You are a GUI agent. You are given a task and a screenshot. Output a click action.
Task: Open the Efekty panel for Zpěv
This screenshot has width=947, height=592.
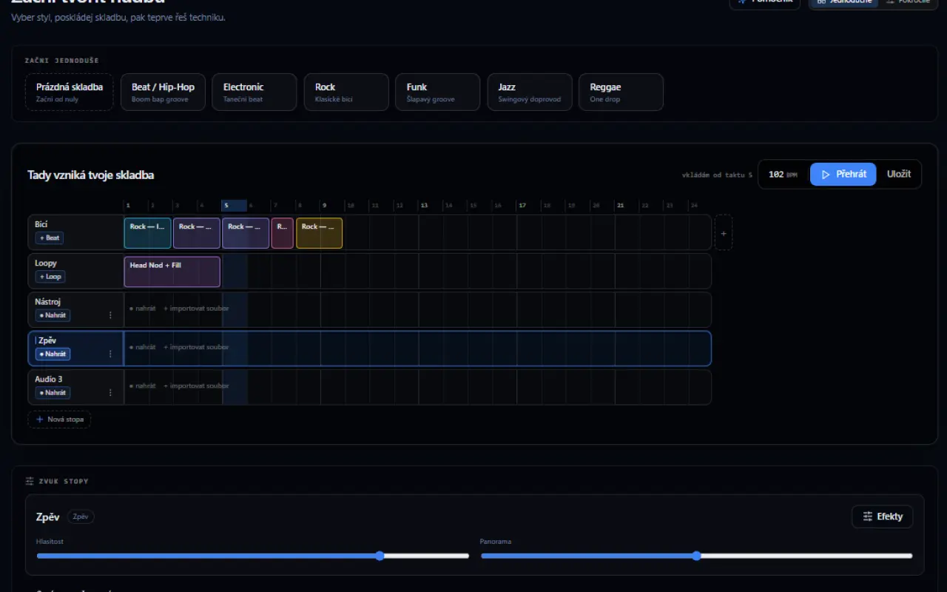click(883, 517)
